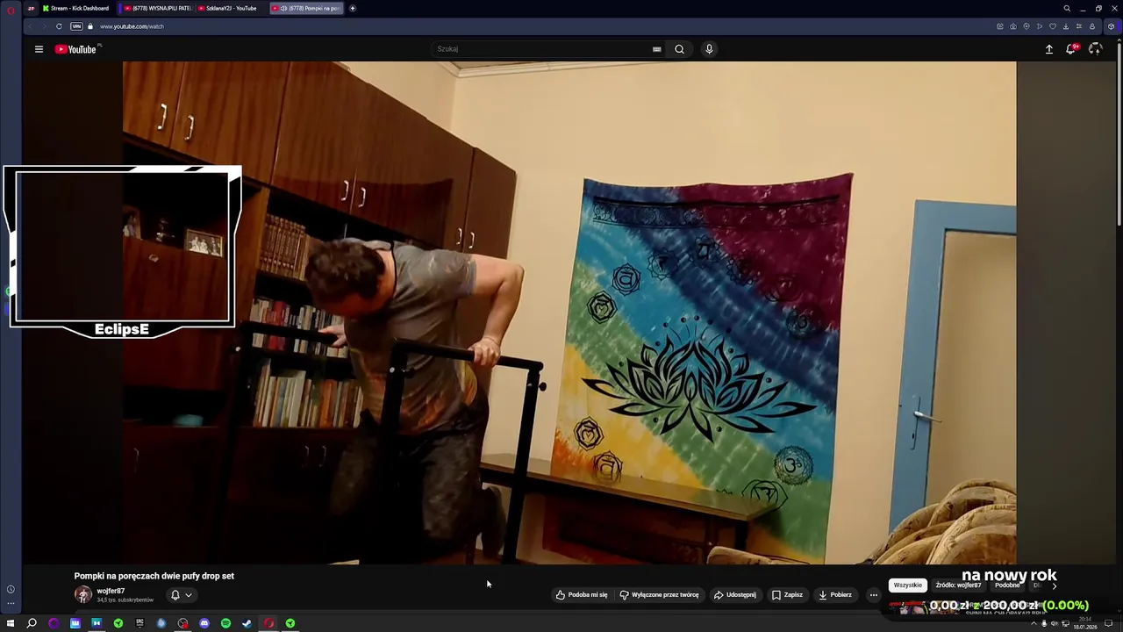Open the upload/create video button

tap(1048, 49)
